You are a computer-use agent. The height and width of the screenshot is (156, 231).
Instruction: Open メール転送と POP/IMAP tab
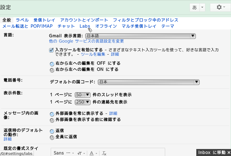point(27,26)
